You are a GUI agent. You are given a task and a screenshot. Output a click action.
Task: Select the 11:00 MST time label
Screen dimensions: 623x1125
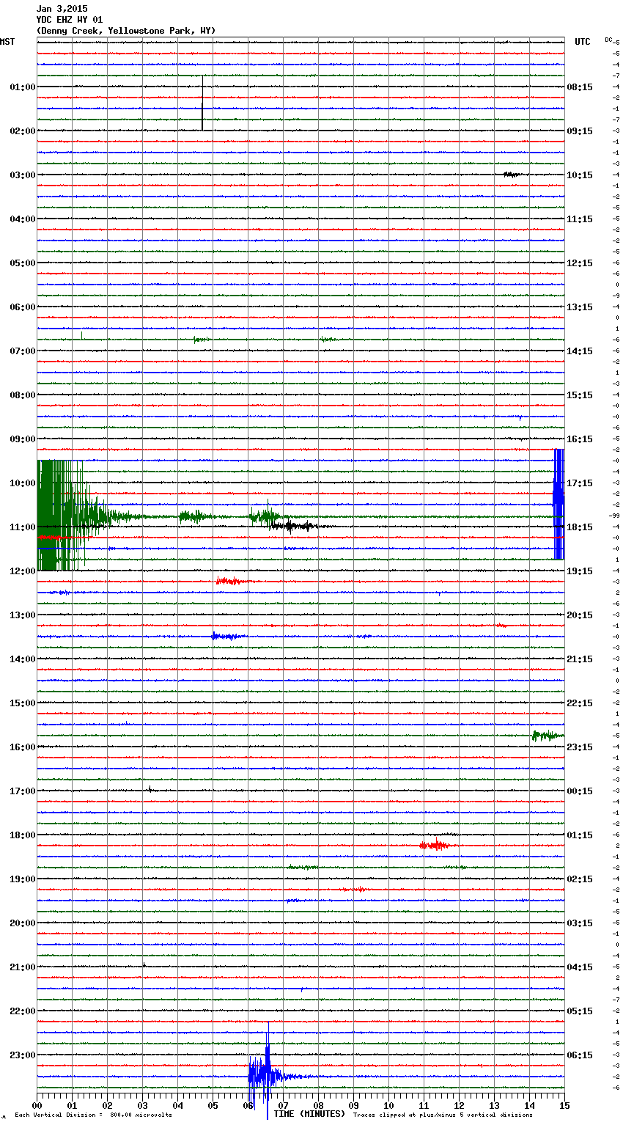tap(22, 527)
